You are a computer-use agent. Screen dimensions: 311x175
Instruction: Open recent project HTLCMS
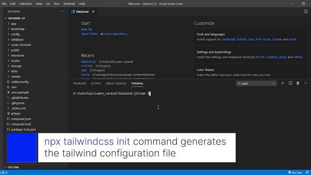(86, 66)
